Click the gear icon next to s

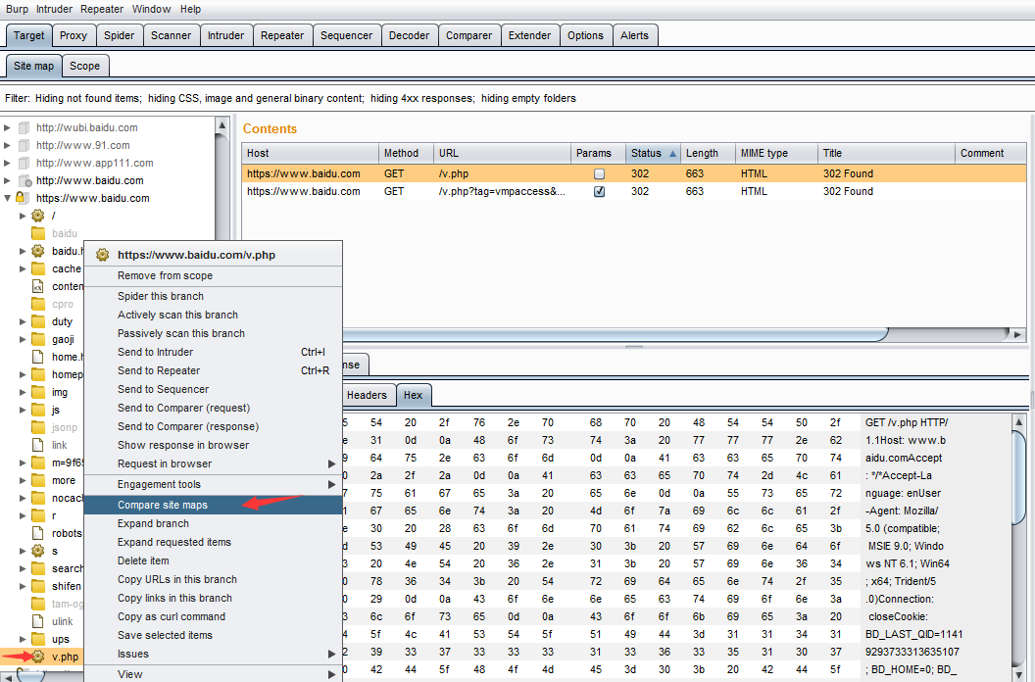click(38, 551)
